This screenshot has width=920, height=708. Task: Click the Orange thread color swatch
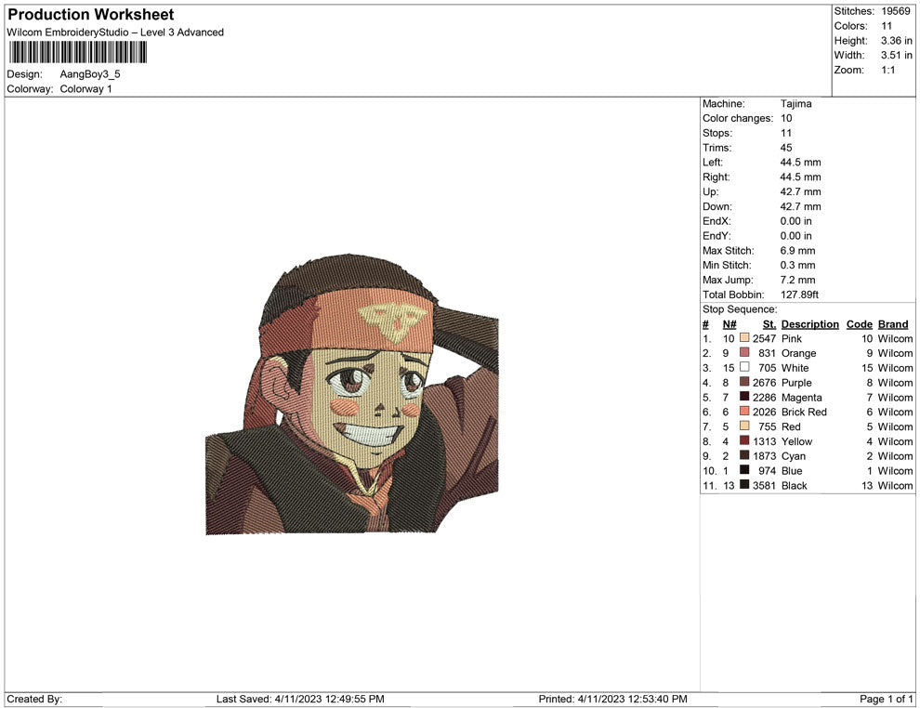click(744, 352)
